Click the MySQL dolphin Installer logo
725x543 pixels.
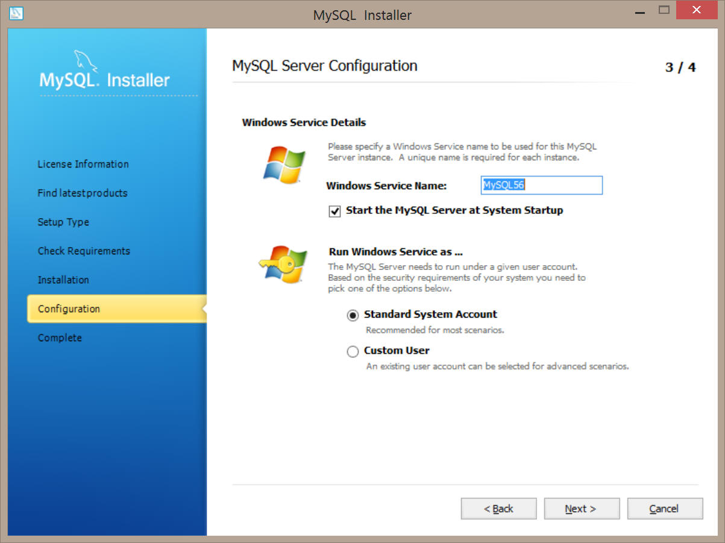pyautogui.click(x=105, y=71)
